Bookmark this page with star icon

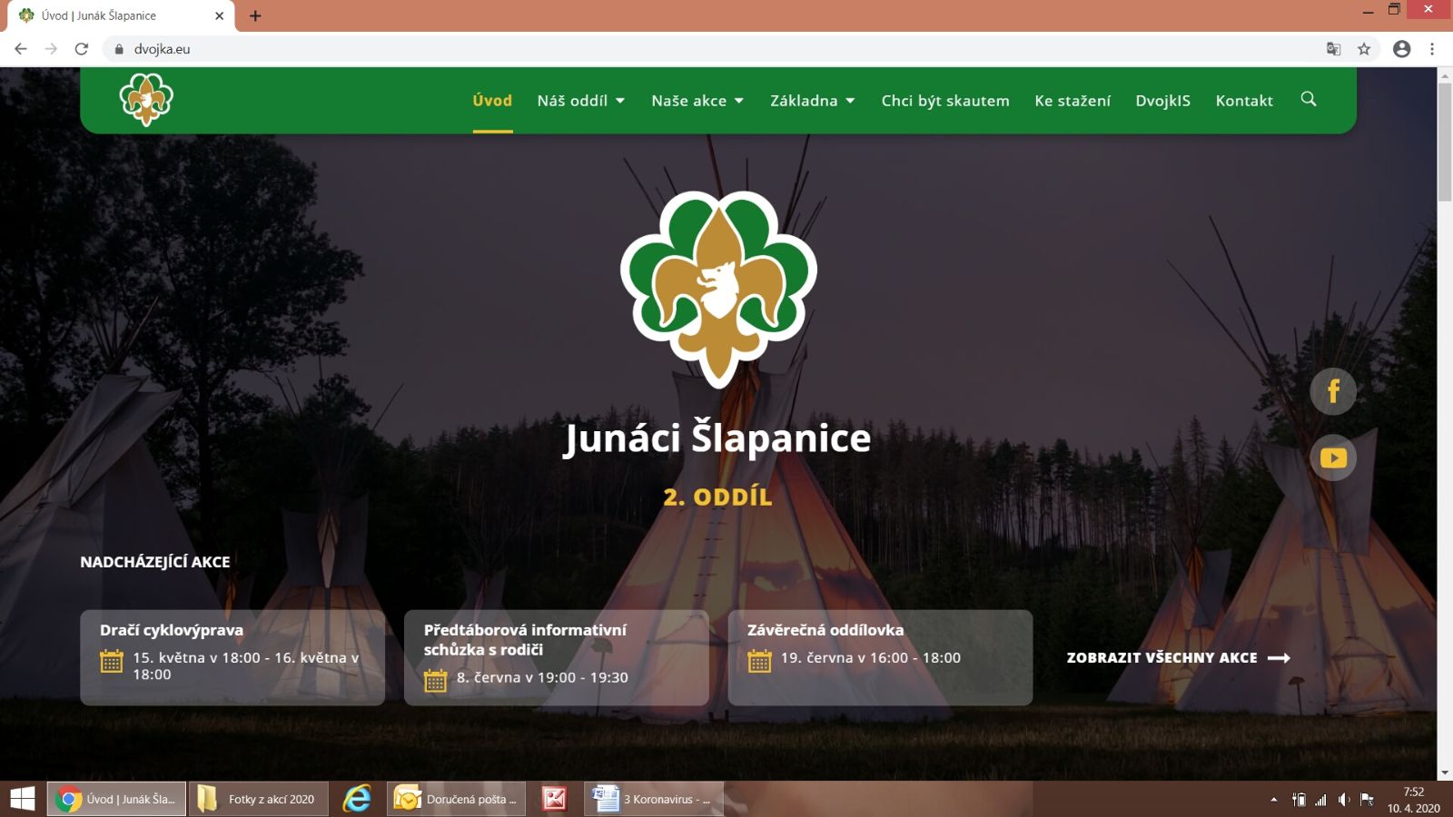point(1363,49)
